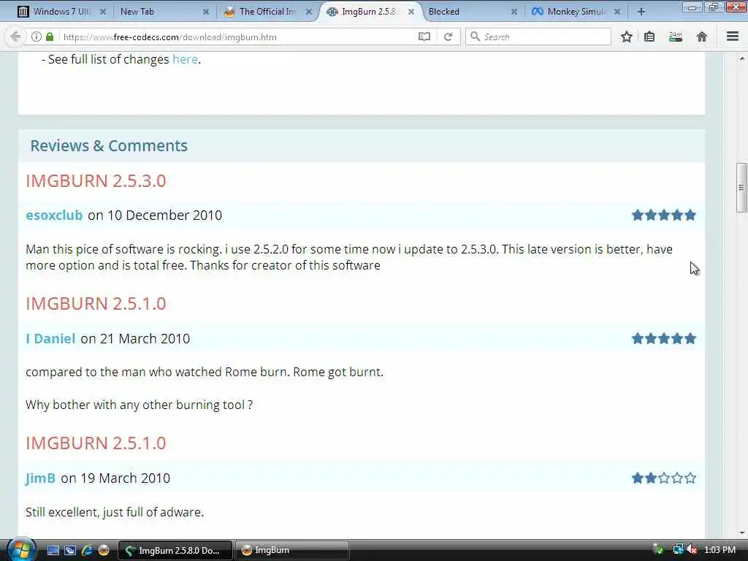Switch to the Blocked tab
Screen dimensions: 748x561
473,12
